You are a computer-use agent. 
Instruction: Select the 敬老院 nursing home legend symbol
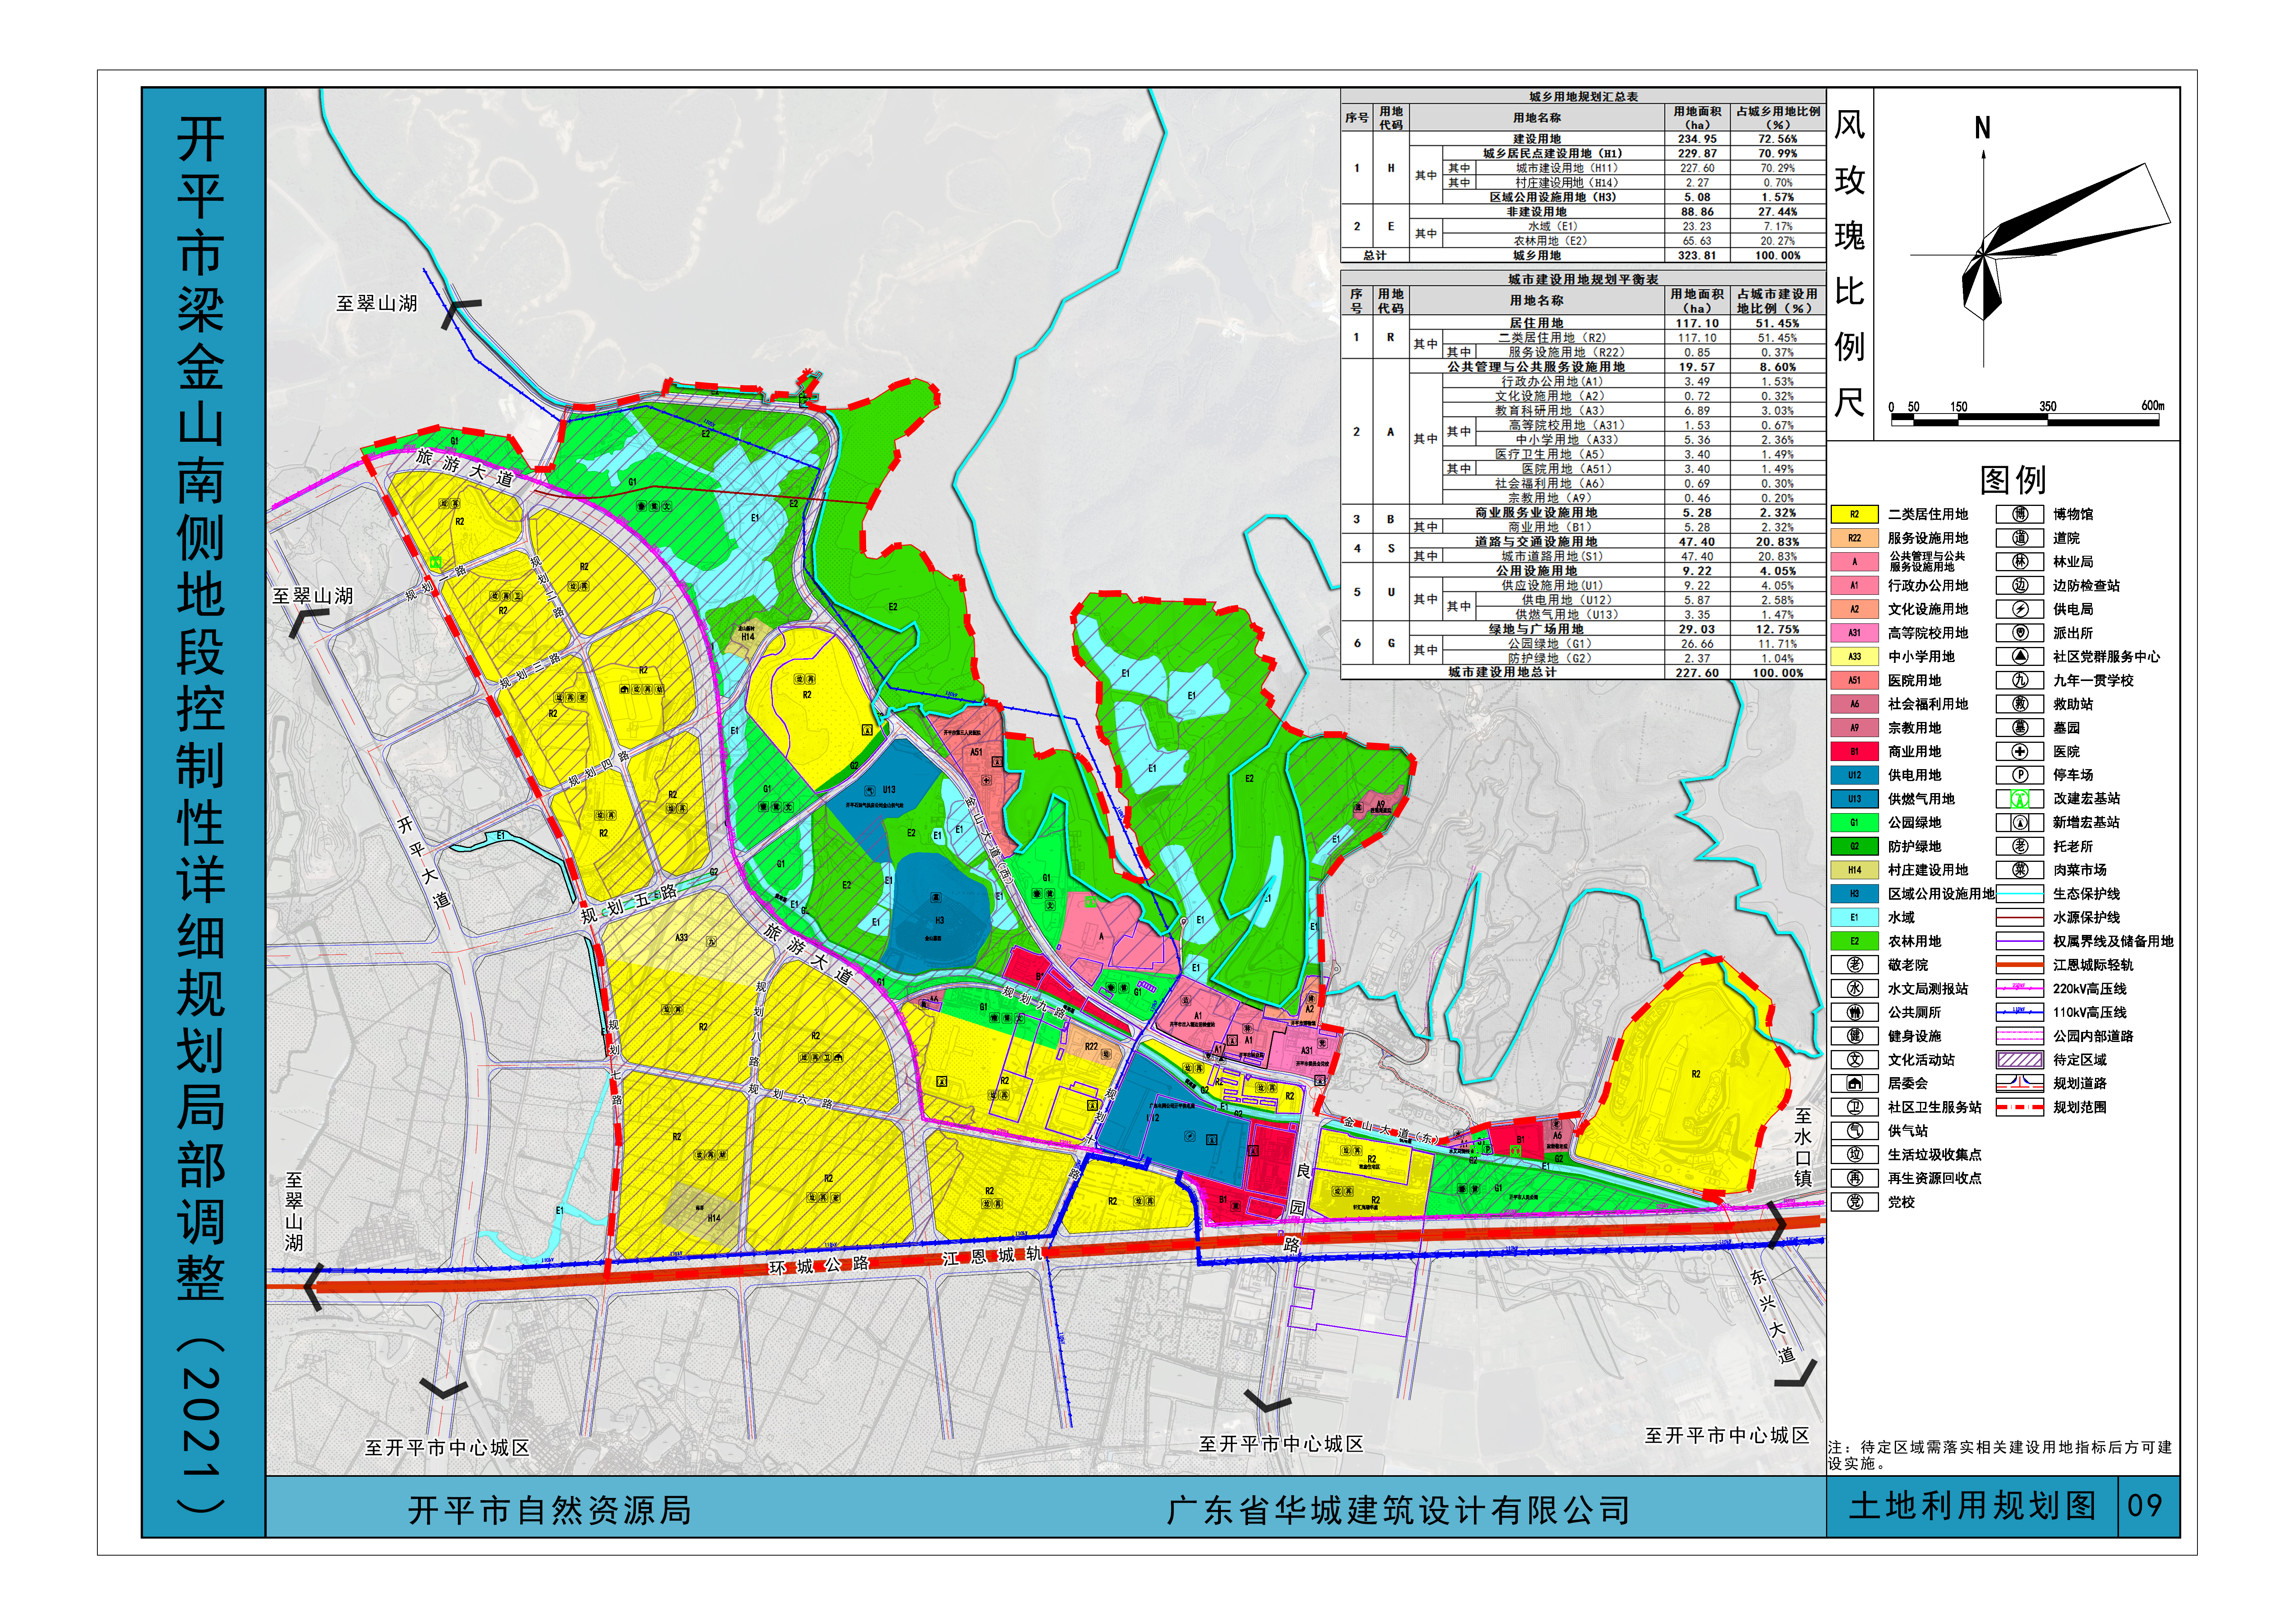tap(1855, 965)
